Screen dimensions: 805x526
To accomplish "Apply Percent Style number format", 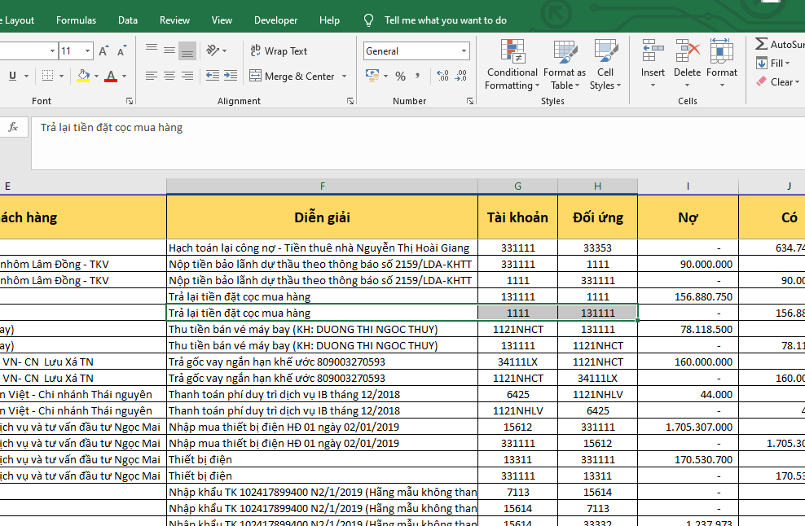I will click(400, 76).
